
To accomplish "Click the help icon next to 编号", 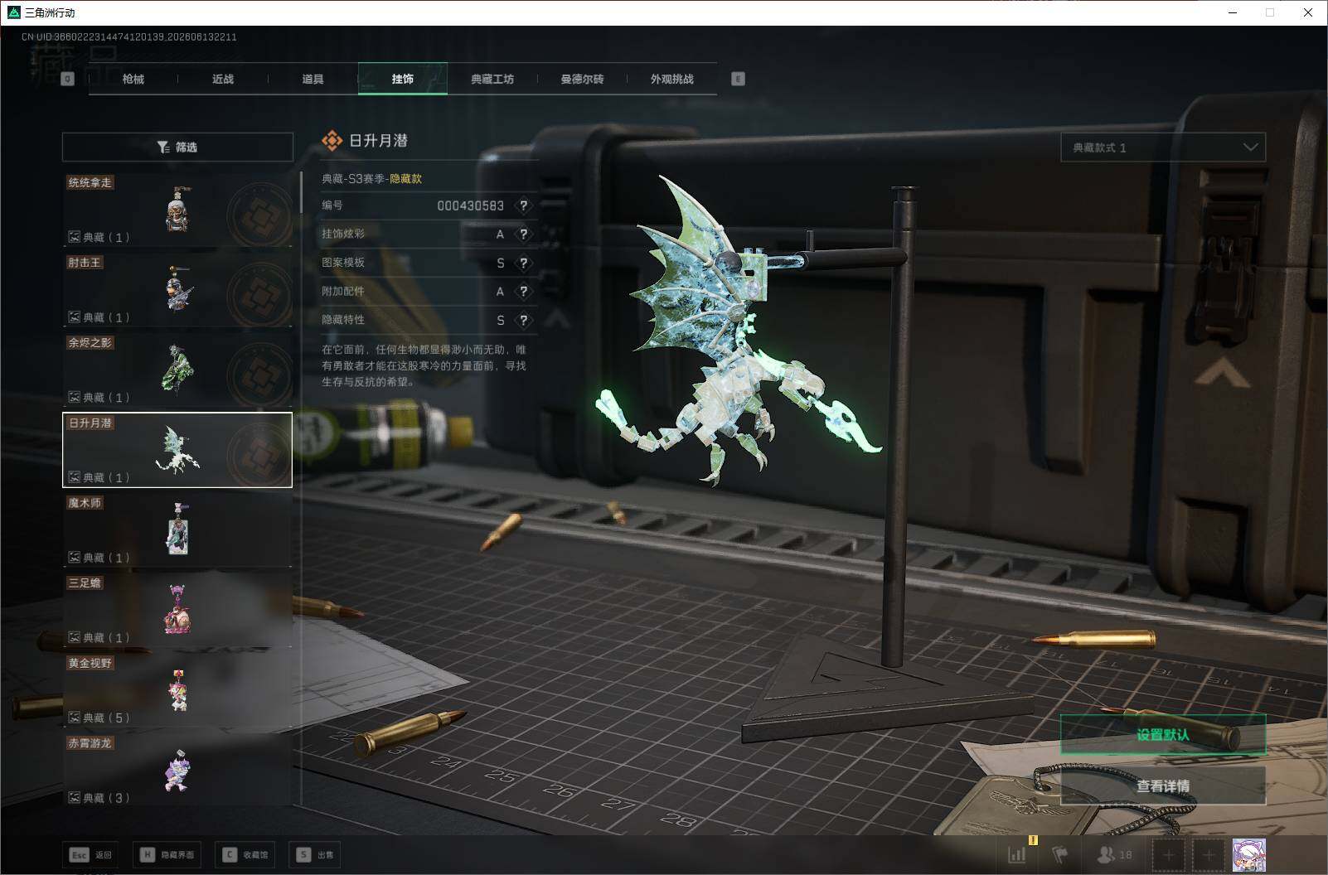I will (x=523, y=205).
